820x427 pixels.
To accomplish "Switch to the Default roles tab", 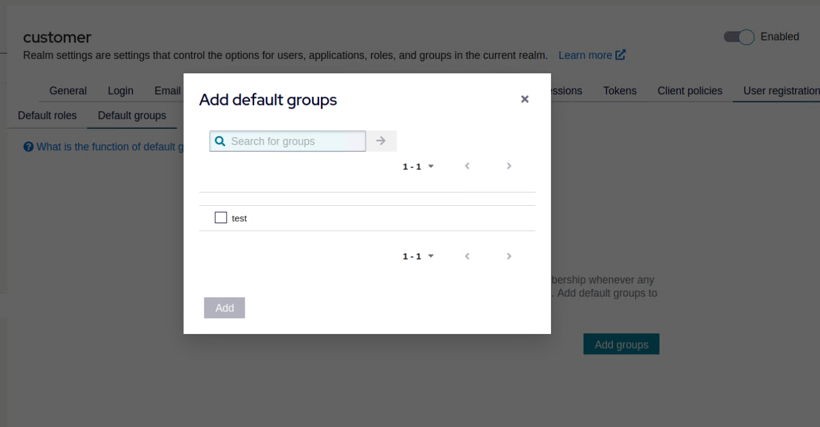I will [46, 115].
